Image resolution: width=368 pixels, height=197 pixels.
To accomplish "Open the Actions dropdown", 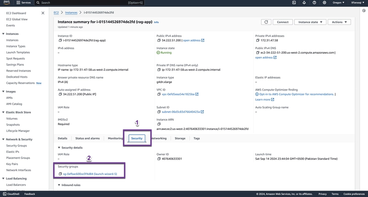I will tap(339, 22).
